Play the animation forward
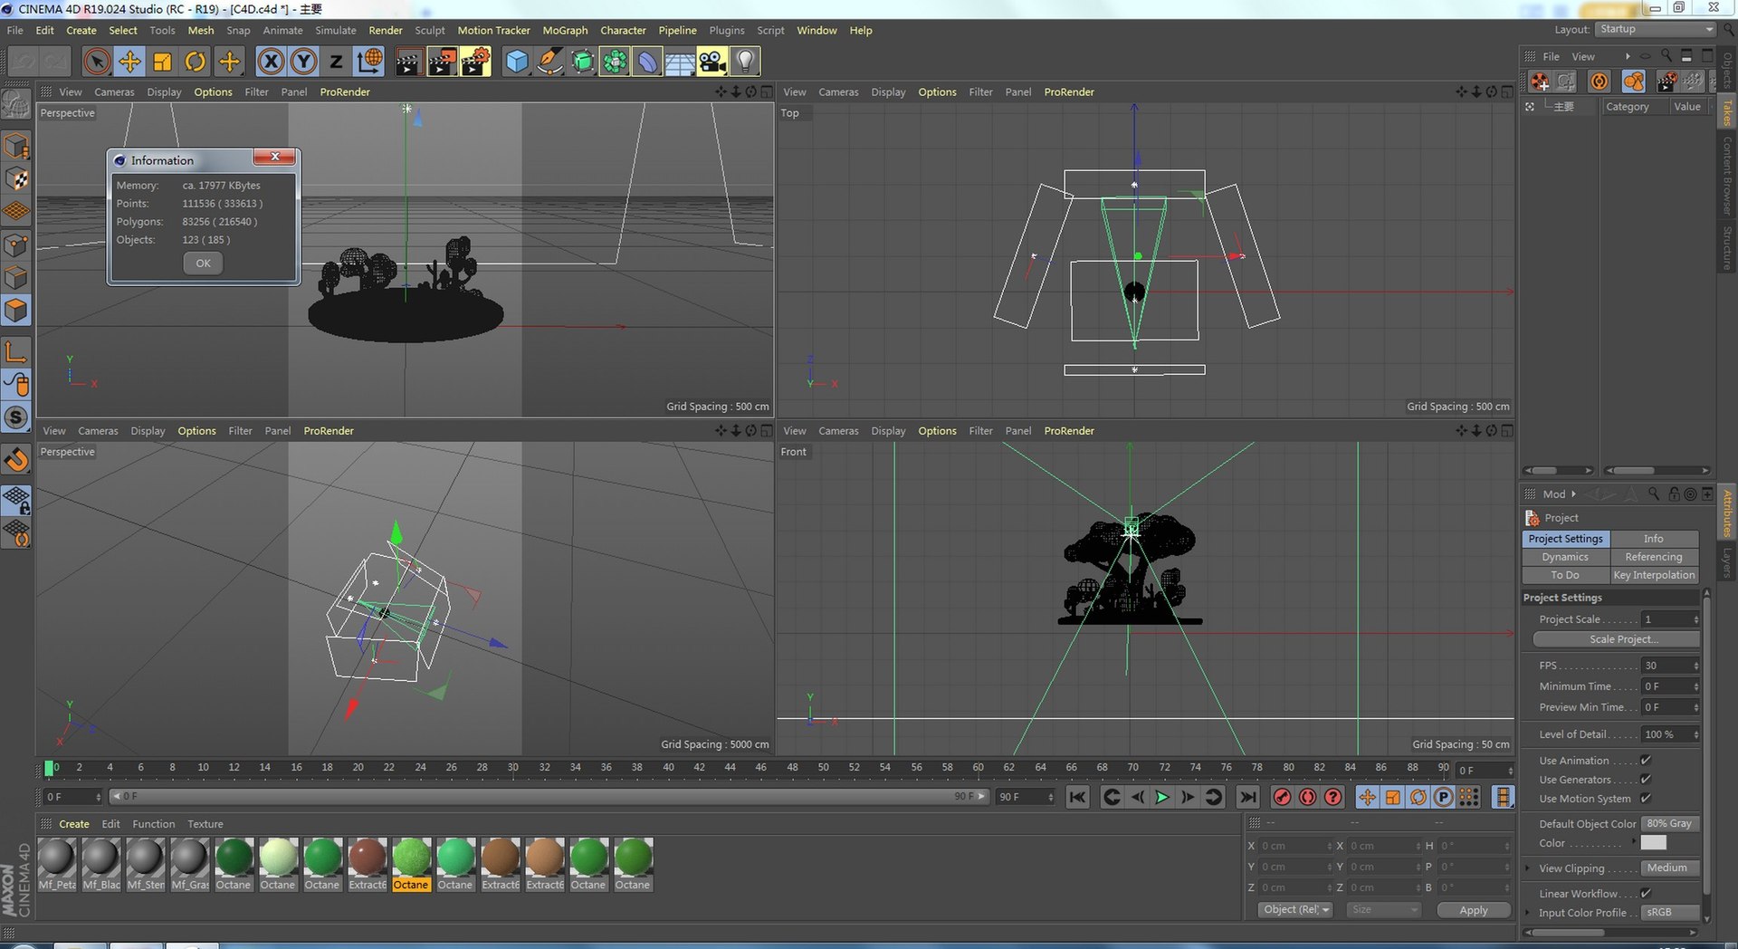 point(1162,797)
